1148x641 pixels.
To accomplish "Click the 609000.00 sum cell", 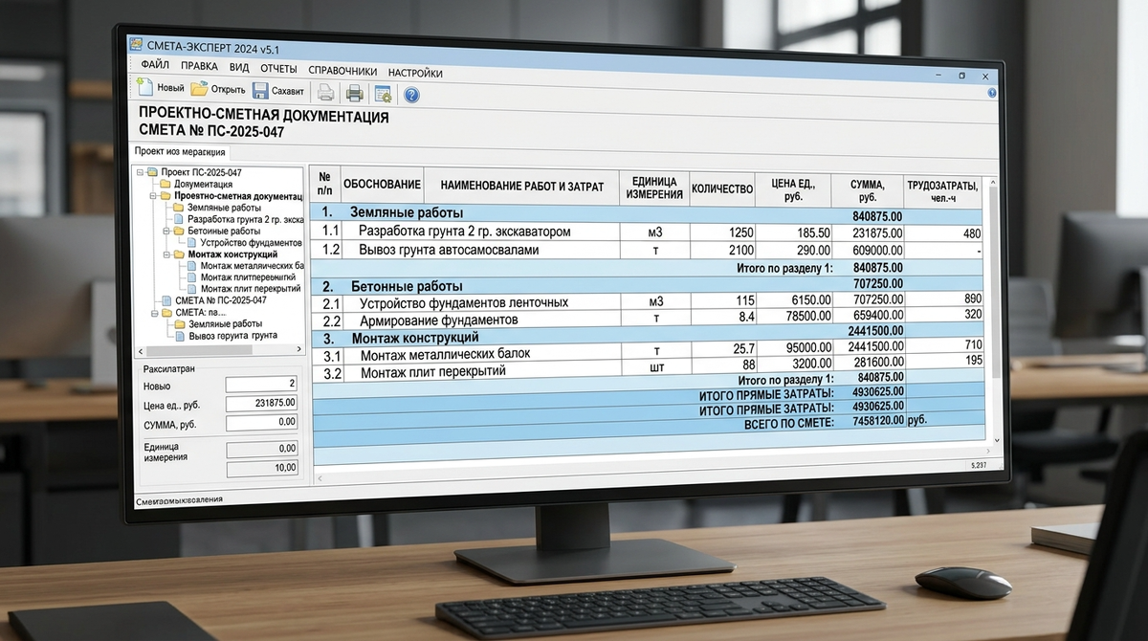I will coord(868,251).
